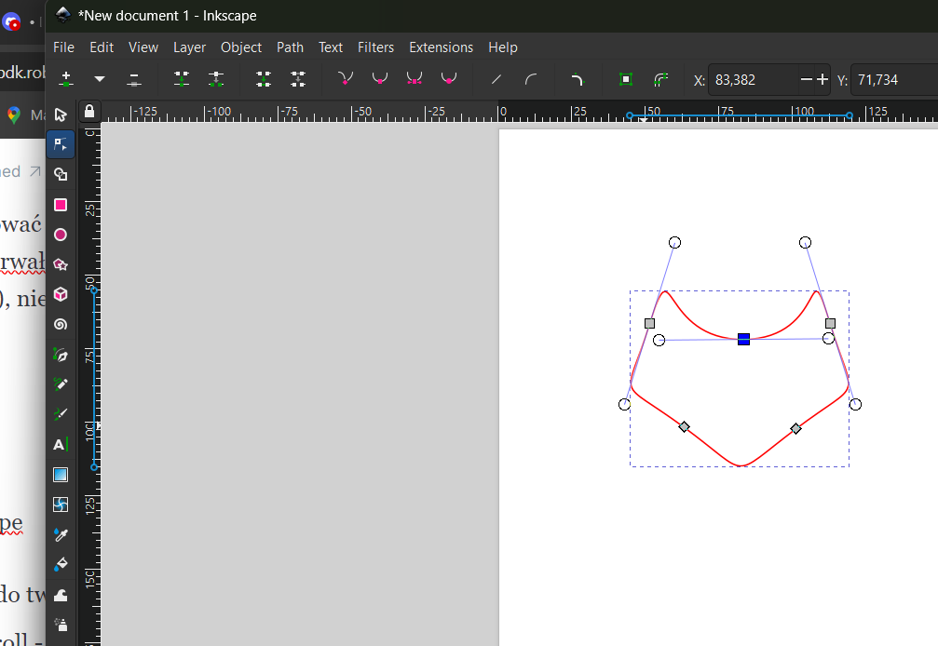Make selected segments straight lines
This screenshot has width=938, height=646.
pyautogui.click(x=496, y=79)
